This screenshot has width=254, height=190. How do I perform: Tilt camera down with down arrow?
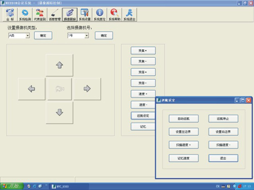(59, 112)
